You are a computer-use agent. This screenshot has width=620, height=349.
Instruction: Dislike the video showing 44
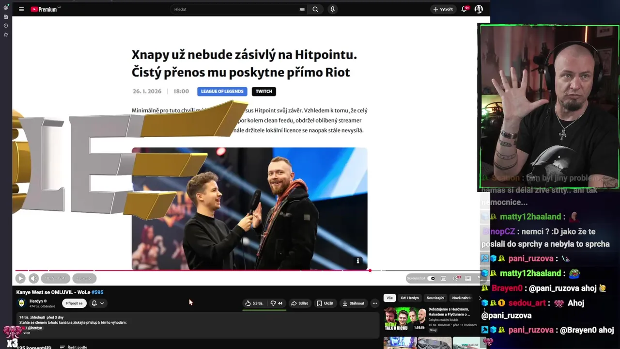tap(277, 303)
